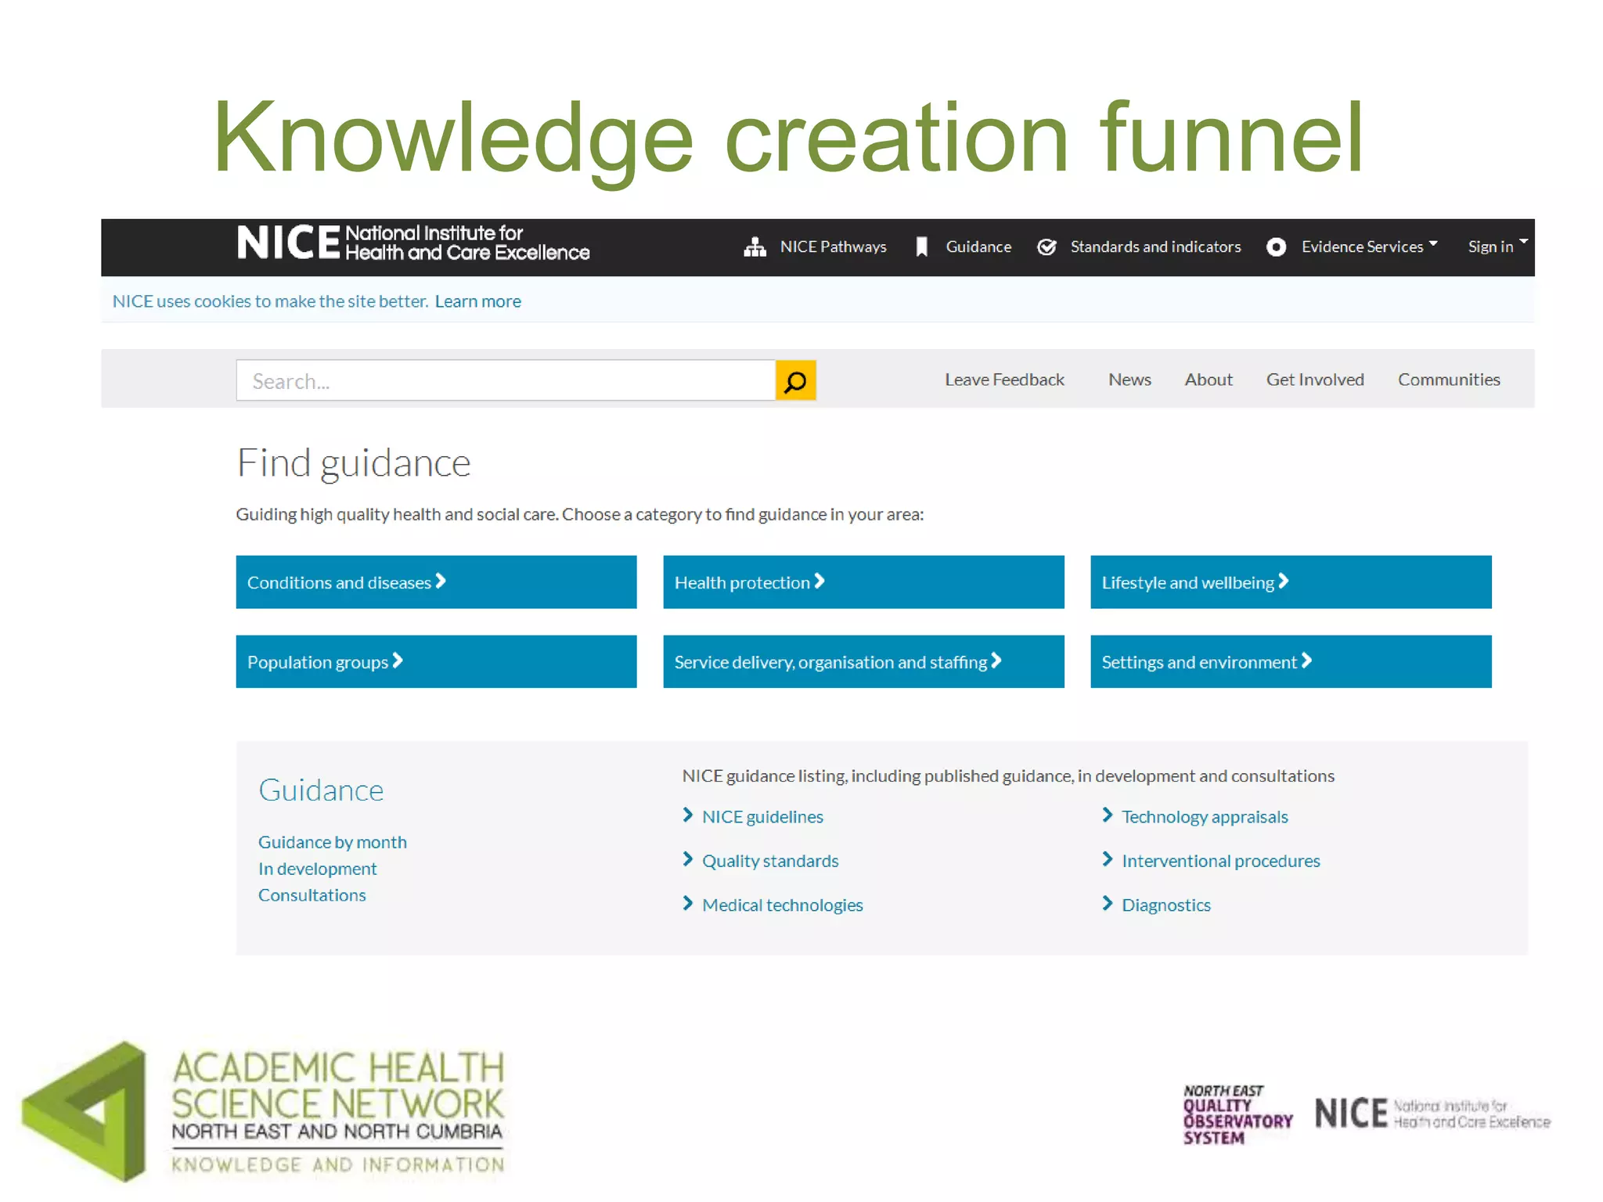Click the Evidence Services circle icon
Image resolution: width=1603 pixels, height=1202 pixels.
point(1276,247)
